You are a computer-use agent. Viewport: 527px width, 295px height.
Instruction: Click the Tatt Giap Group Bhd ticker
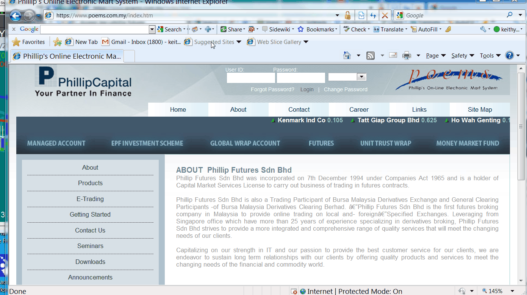(393, 120)
